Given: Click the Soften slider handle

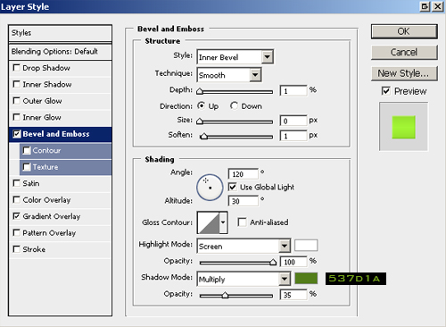Looking at the screenshot, I should tap(203, 137).
